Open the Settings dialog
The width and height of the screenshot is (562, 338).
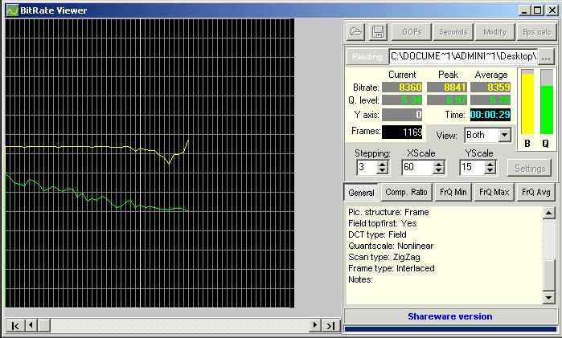530,169
